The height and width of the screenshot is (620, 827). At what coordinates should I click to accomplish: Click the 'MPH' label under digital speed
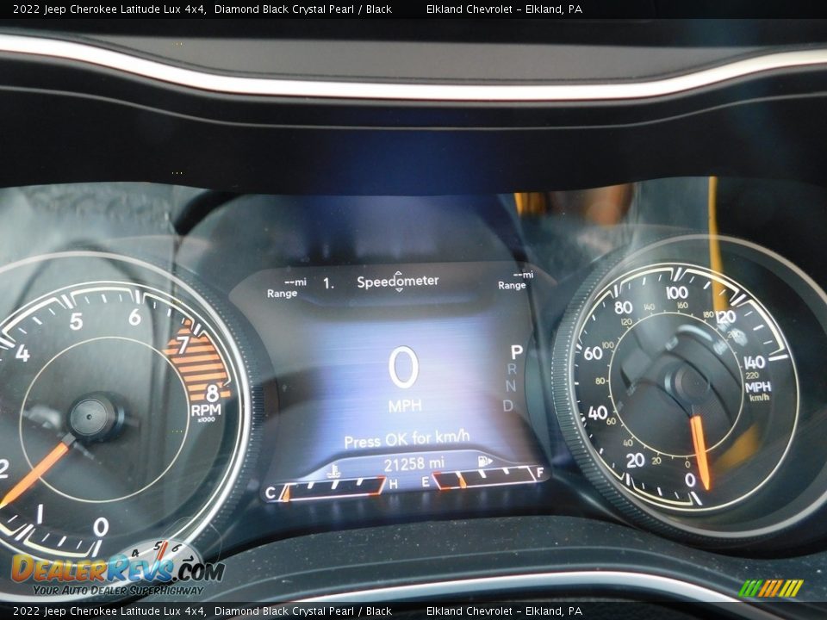[405, 406]
